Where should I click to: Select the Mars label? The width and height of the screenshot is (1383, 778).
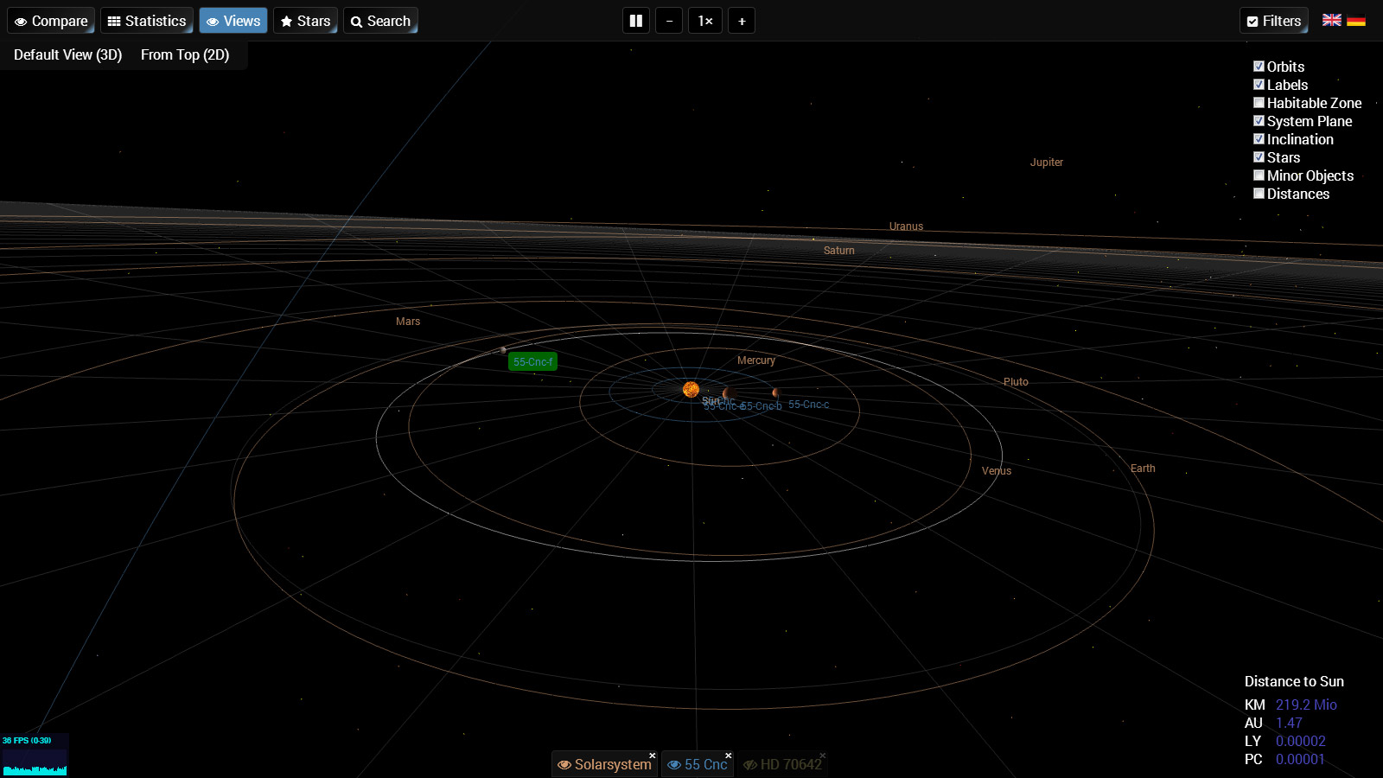point(408,322)
